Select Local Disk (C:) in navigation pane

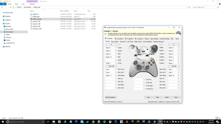pos(10,43)
